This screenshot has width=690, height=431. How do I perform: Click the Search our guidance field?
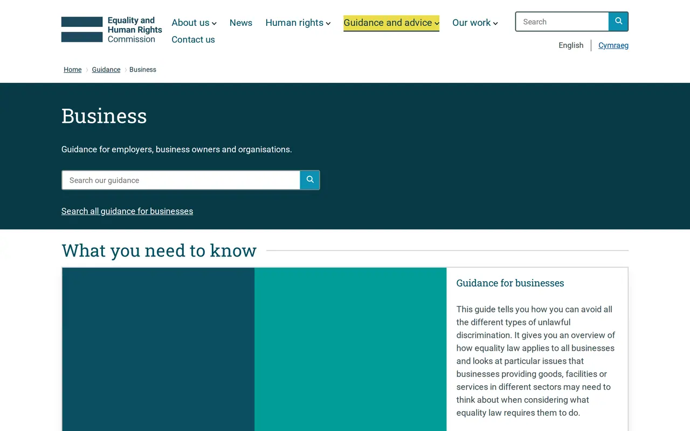point(181,180)
